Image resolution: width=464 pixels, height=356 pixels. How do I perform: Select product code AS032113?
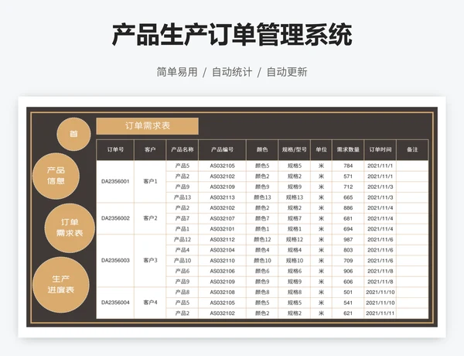click(x=222, y=197)
